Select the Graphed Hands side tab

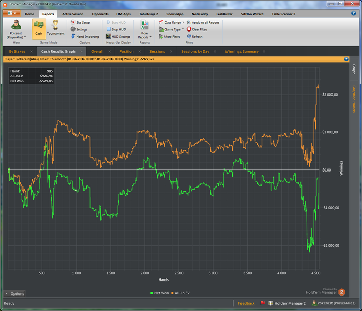point(353,99)
